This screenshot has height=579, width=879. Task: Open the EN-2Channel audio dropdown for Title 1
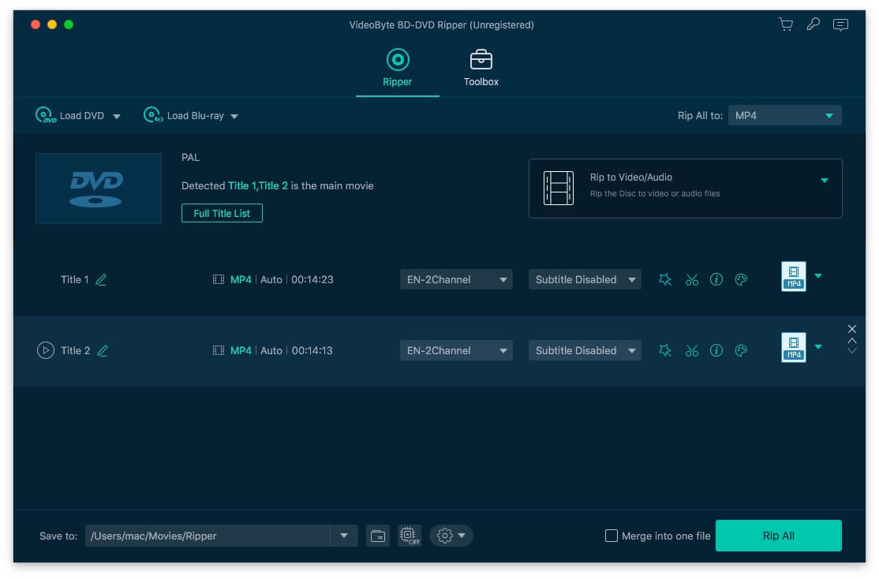click(x=456, y=280)
